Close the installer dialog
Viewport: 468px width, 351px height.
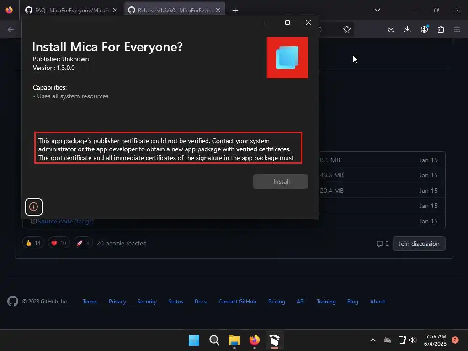coord(308,22)
